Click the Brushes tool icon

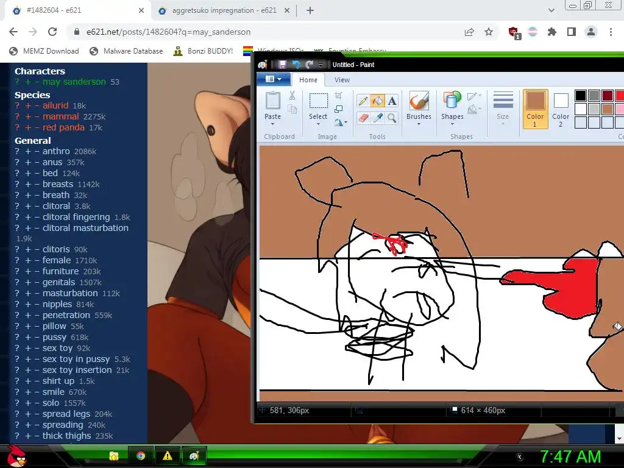point(419,101)
